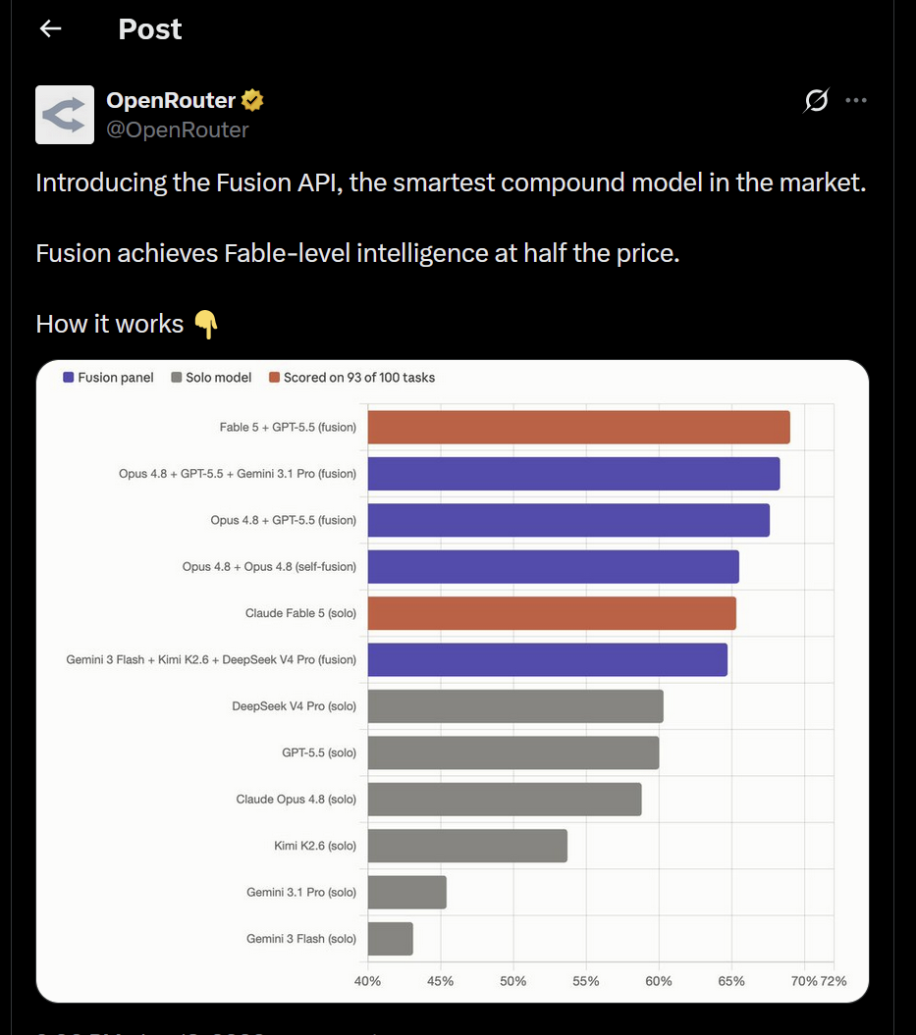Screen dimensions: 916x1035
Task: Click the DeepSeek V4 Pro solo bar
Action: coord(515,706)
